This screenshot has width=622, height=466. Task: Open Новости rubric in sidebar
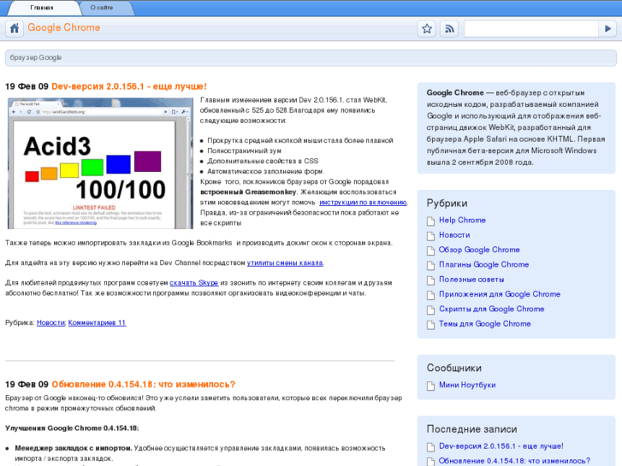pos(454,235)
